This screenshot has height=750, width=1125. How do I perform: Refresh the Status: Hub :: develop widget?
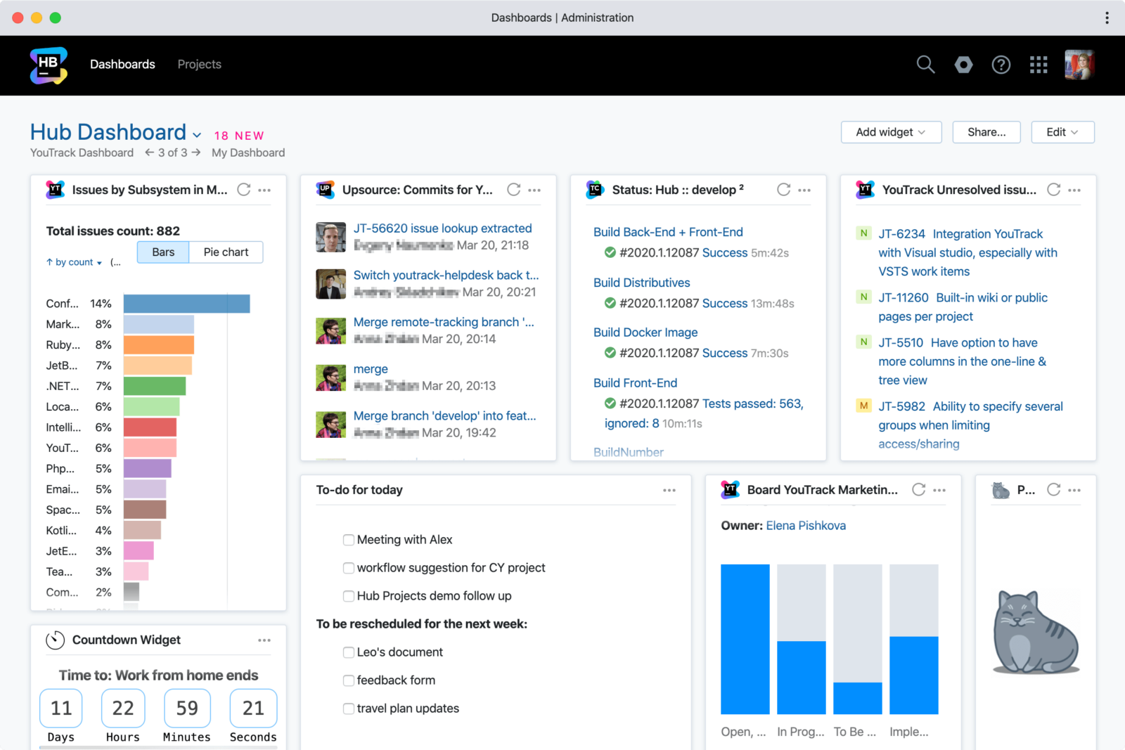pos(783,189)
